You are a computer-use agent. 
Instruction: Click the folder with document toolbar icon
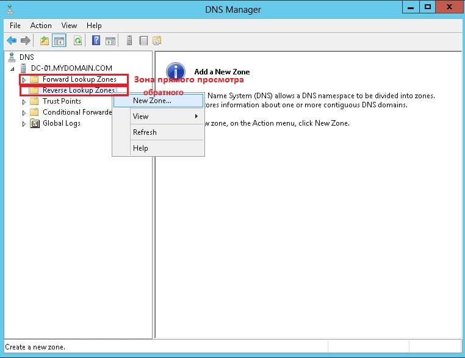[157, 41]
